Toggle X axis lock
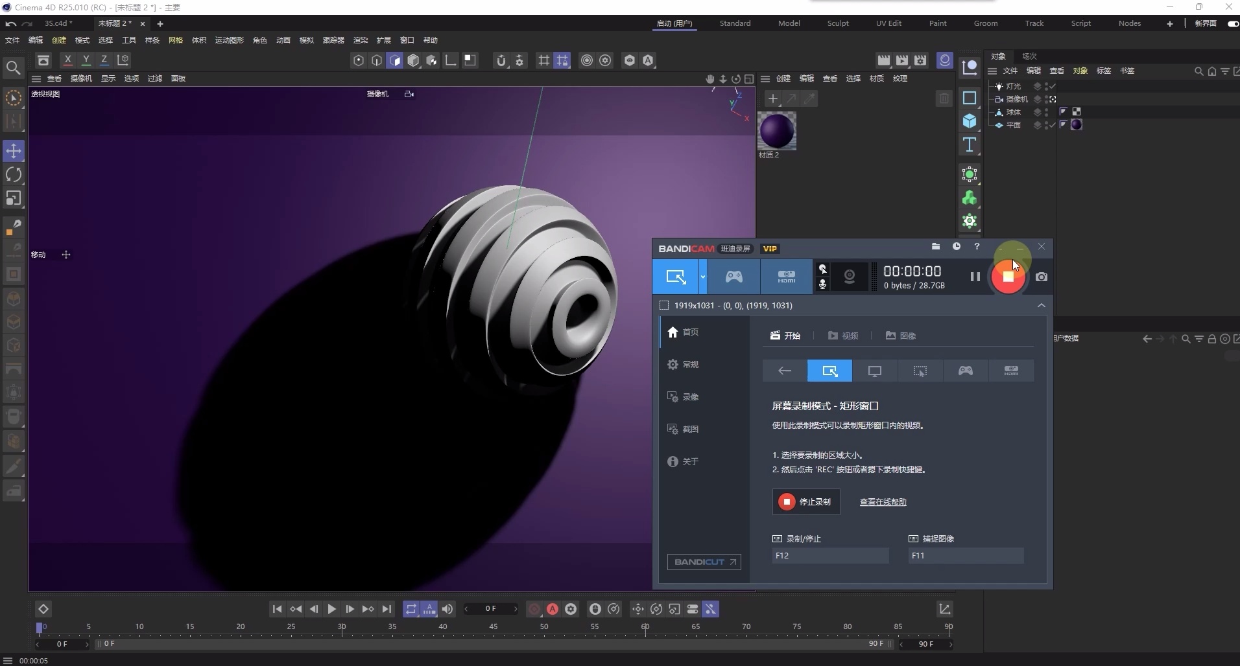 point(67,60)
